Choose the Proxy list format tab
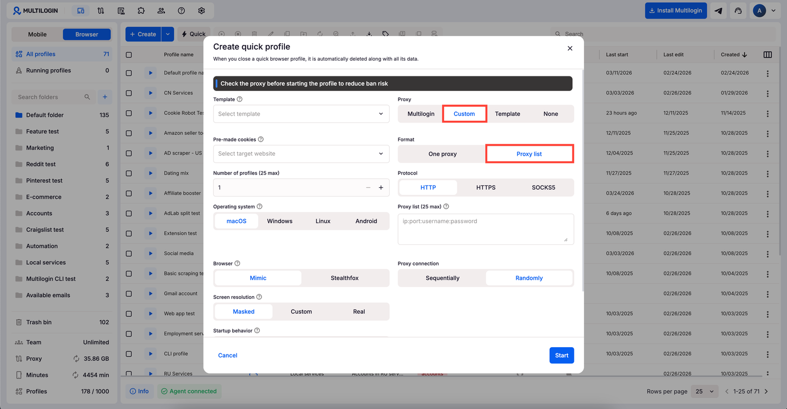 529,154
